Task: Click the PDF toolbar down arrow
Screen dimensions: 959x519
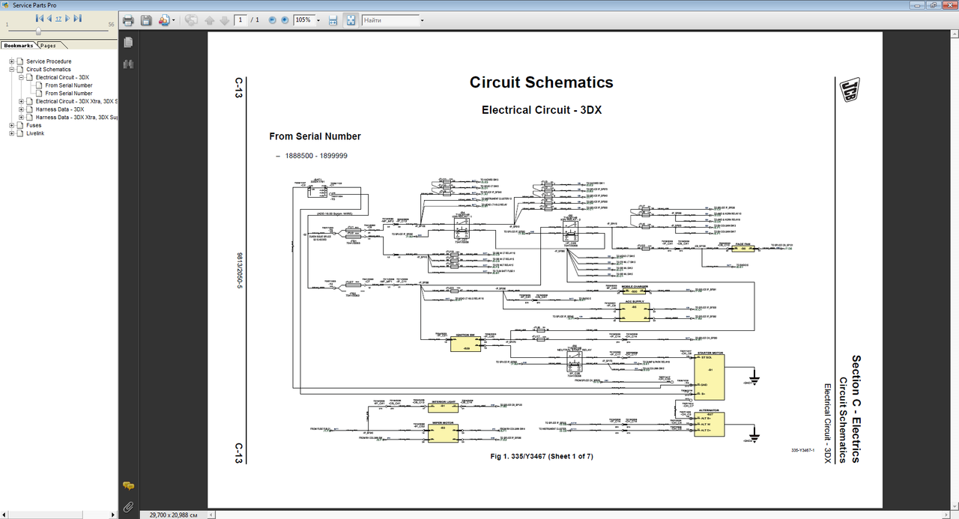Action: (x=224, y=19)
